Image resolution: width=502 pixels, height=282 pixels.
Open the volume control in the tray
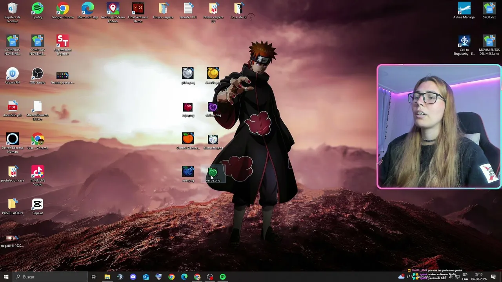pos(451,277)
